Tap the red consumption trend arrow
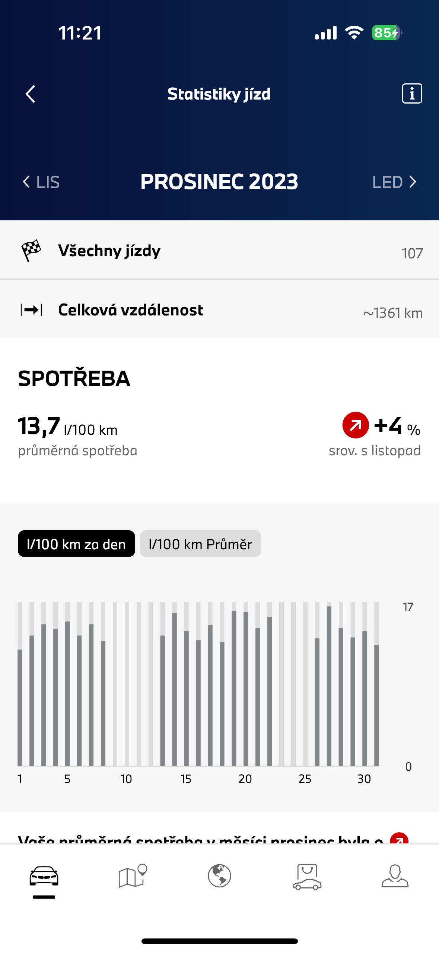This screenshot has height=953, width=439. tap(356, 425)
